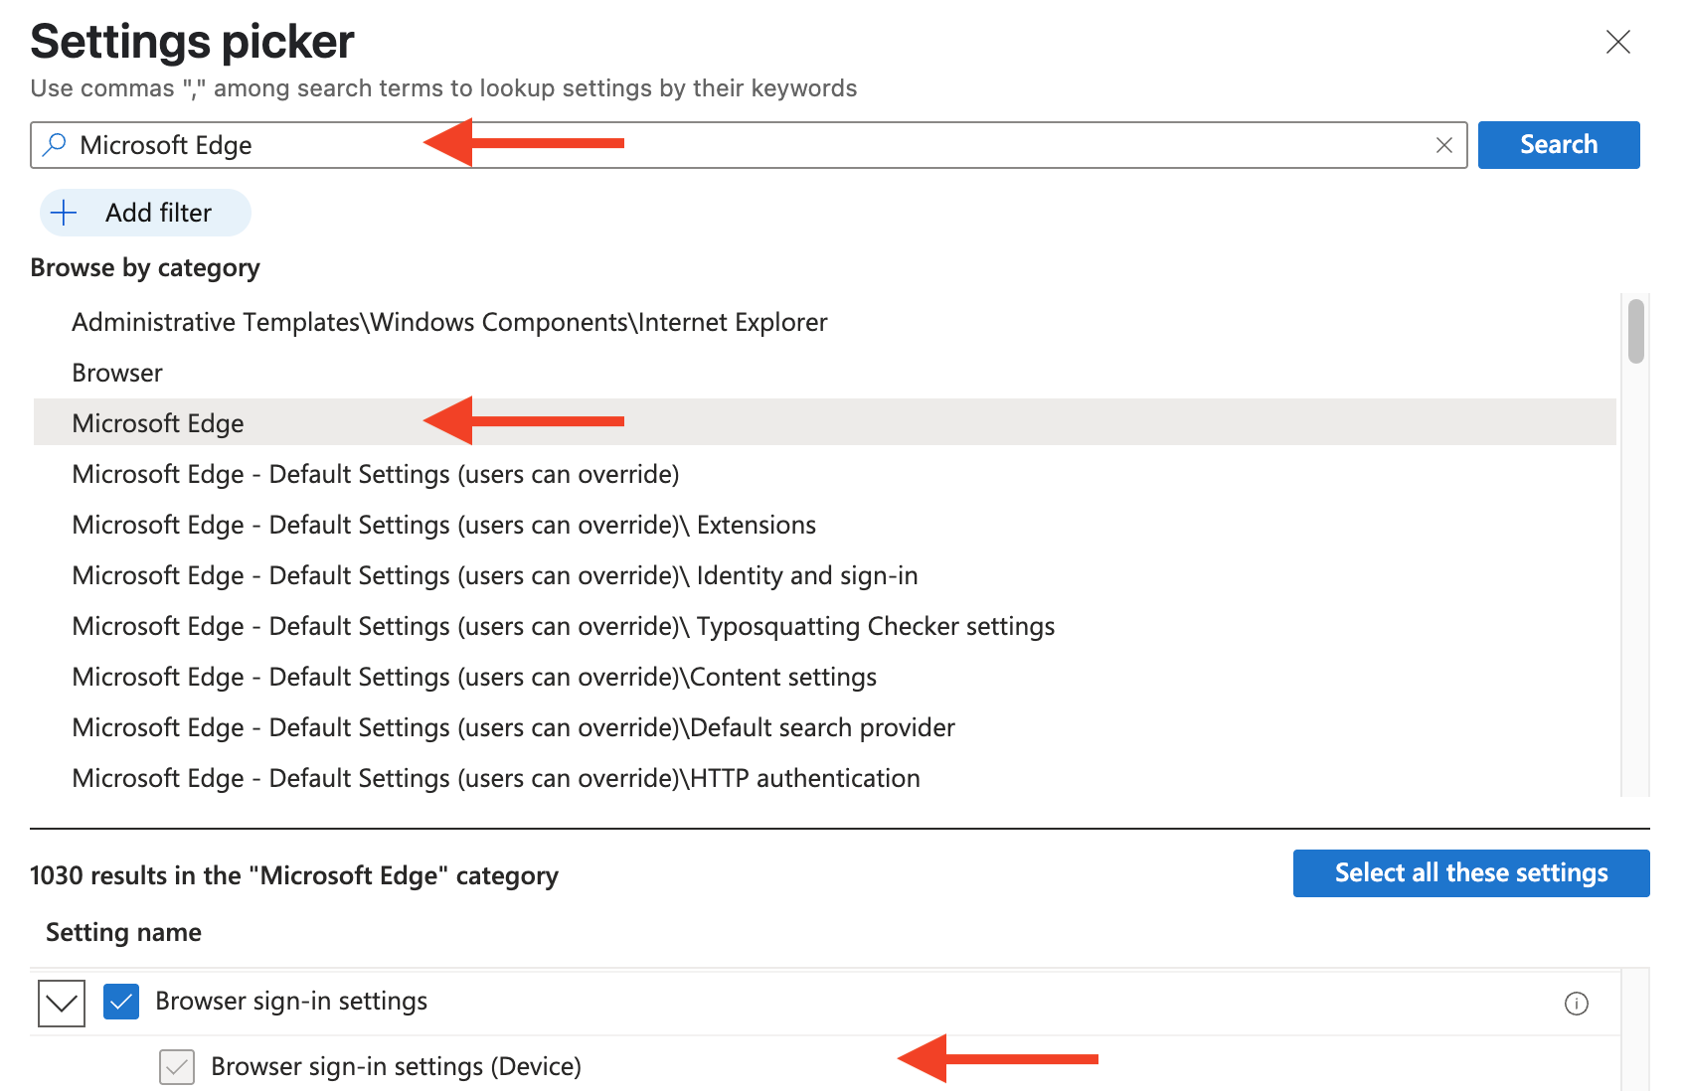This screenshot has height=1091, width=1684.
Task: Choose Edge Default Settings Extensions category
Action: click(x=443, y=525)
